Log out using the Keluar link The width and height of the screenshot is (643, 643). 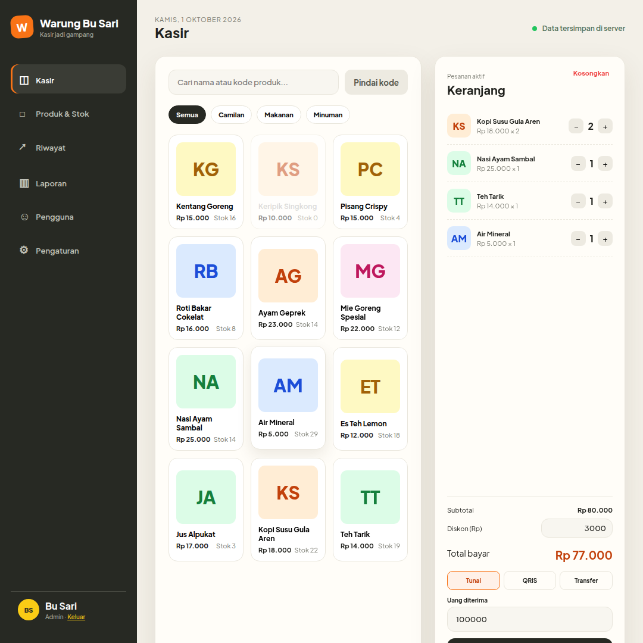tap(76, 617)
